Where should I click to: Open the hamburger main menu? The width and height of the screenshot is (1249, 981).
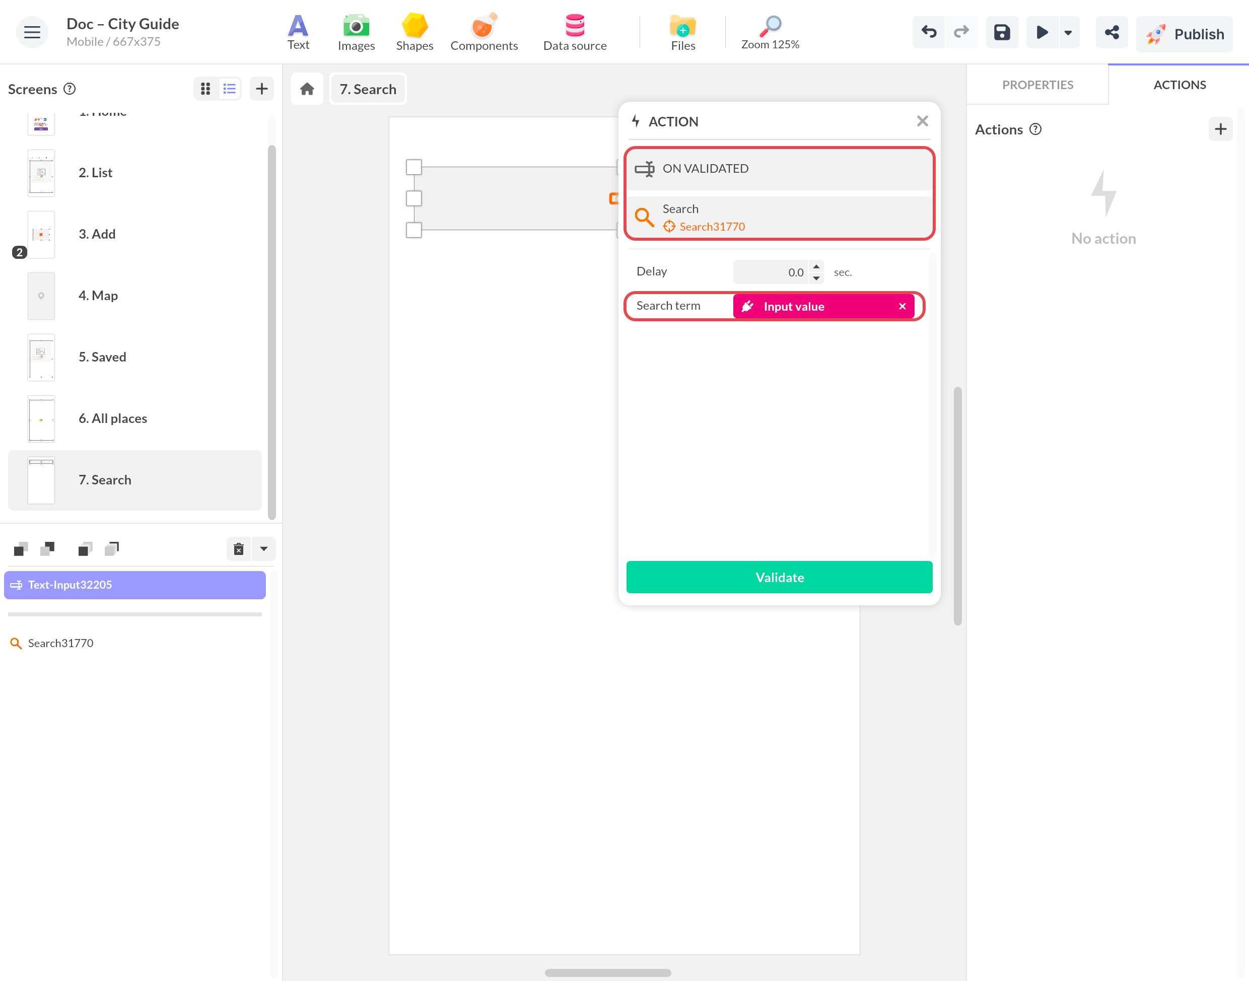(x=32, y=32)
